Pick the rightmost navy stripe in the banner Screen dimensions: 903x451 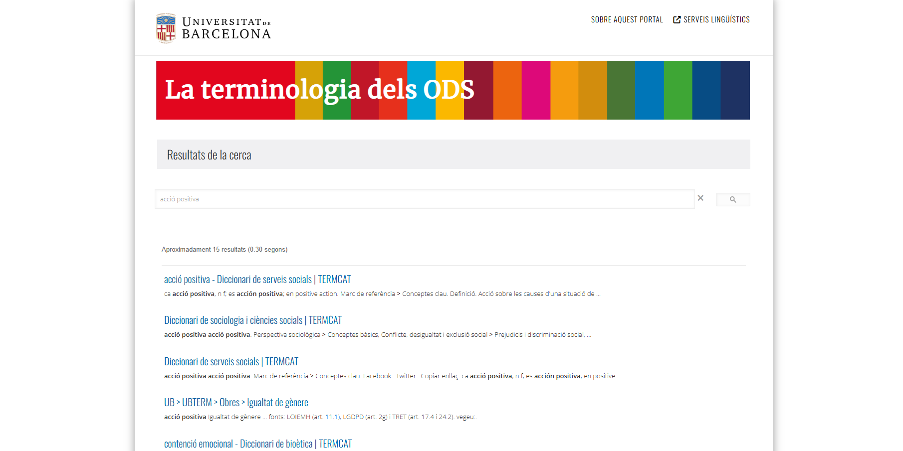[735, 90]
